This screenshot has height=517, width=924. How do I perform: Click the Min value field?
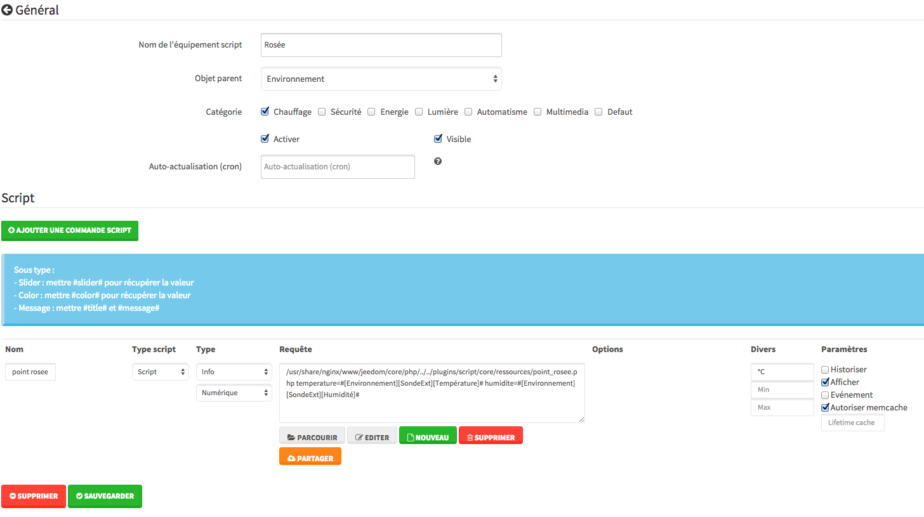(782, 389)
